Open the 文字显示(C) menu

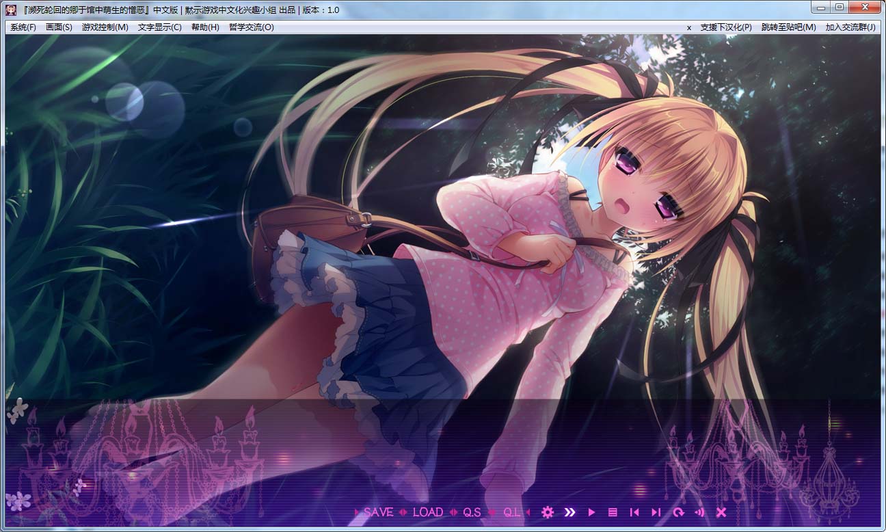pos(159,27)
